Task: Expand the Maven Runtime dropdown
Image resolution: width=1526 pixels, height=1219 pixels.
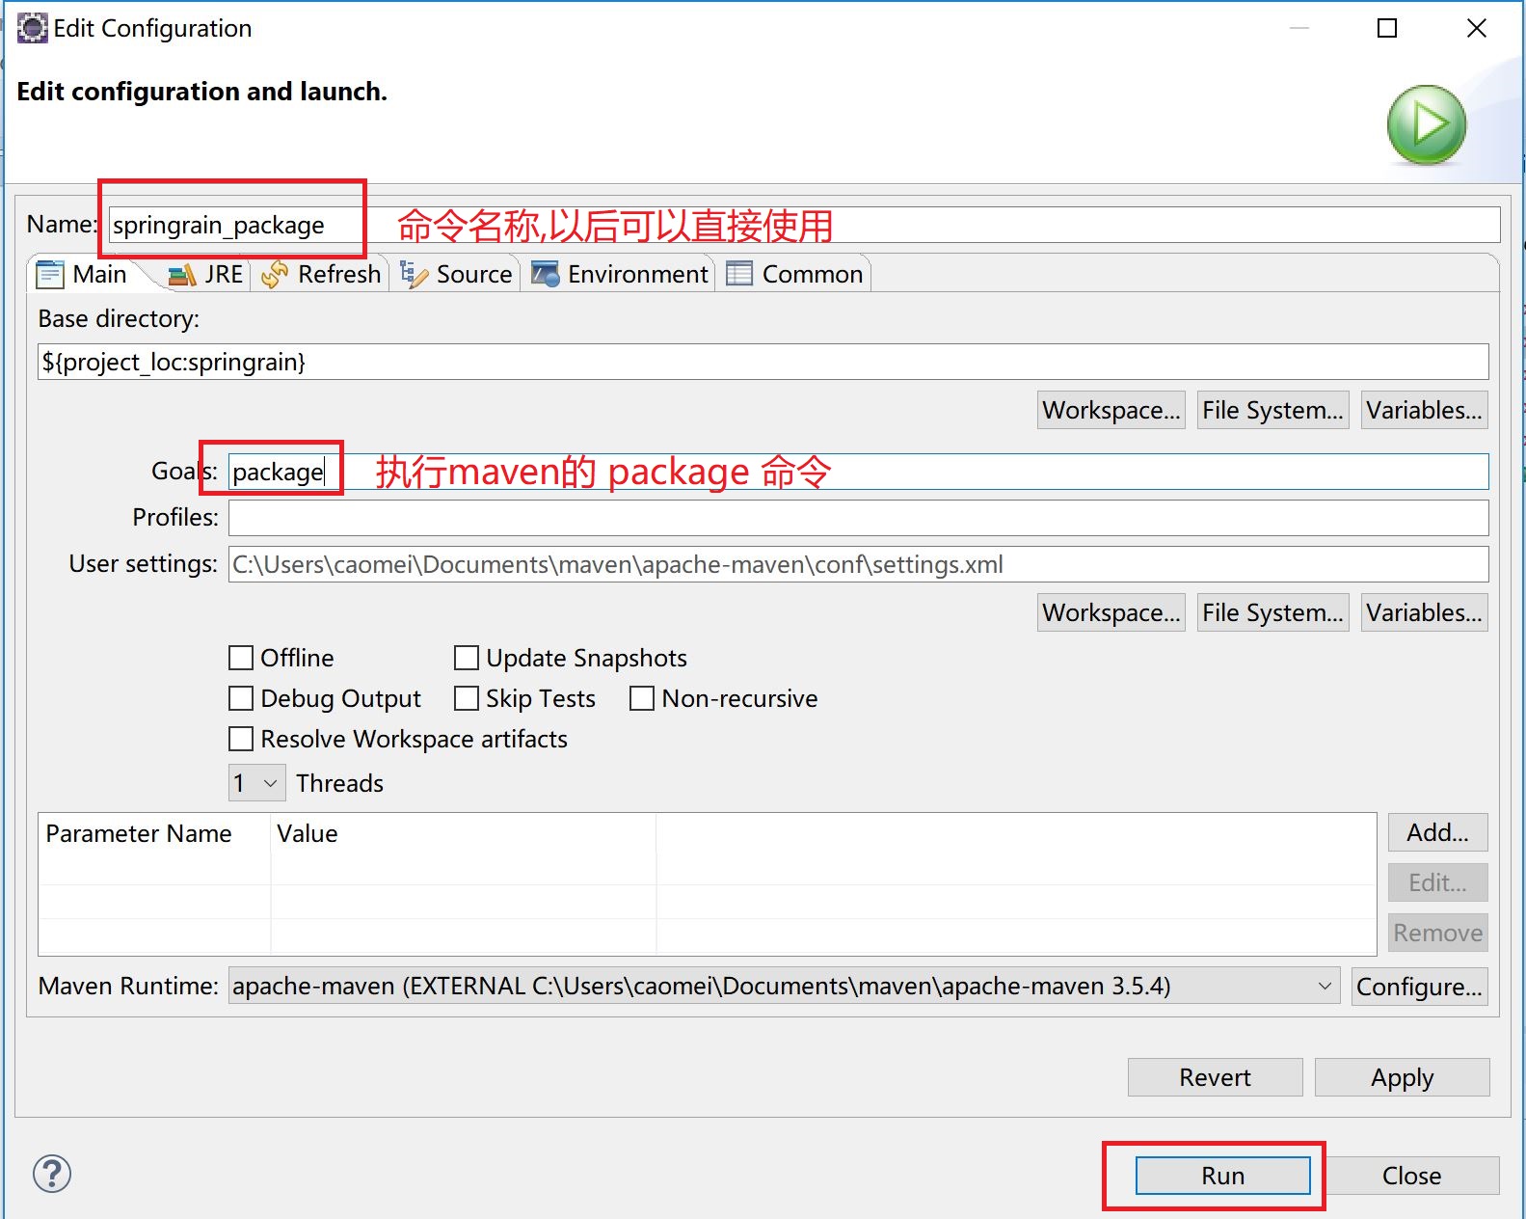Action: (1325, 986)
